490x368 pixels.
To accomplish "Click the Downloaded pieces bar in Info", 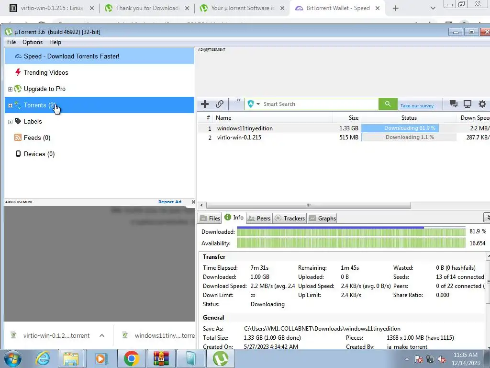I will click(x=351, y=231).
